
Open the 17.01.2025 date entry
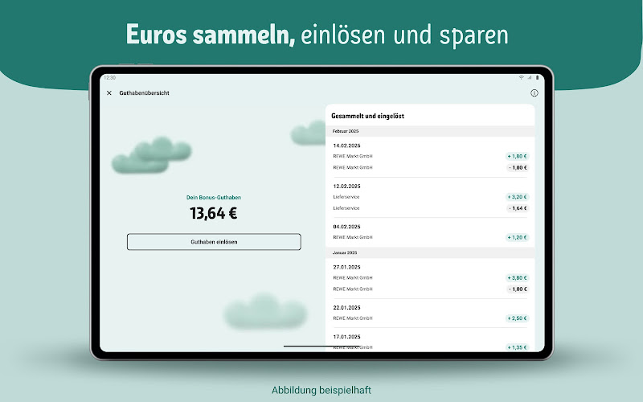[x=347, y=337]
